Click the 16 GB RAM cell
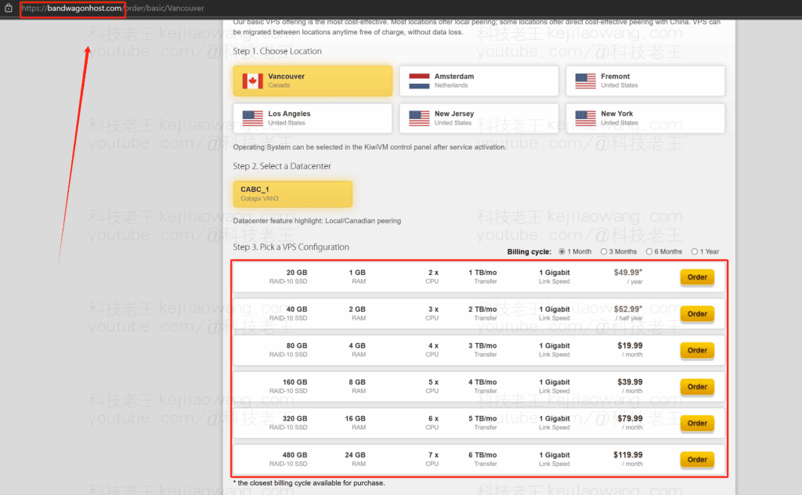 (355, 422)
